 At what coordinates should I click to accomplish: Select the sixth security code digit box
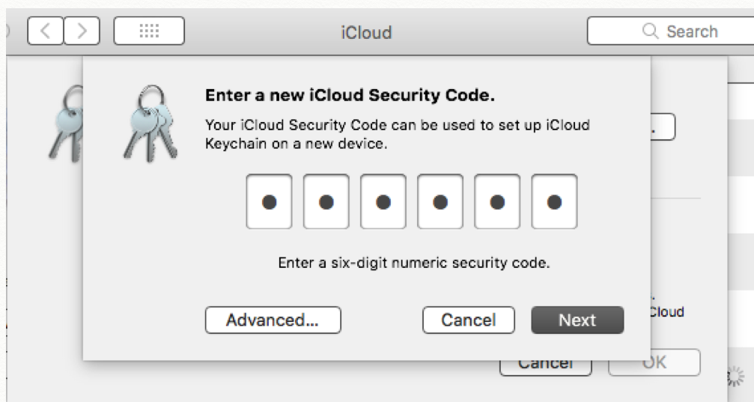(554, 201)
